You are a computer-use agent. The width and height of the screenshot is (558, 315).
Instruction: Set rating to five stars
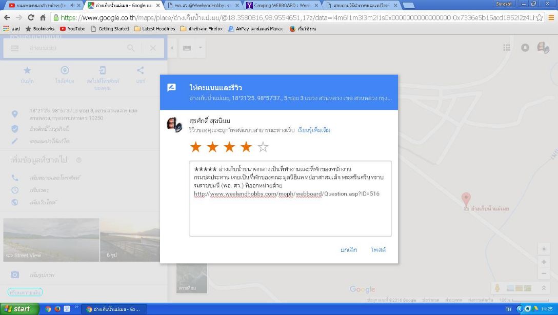[x=263, y=147]
